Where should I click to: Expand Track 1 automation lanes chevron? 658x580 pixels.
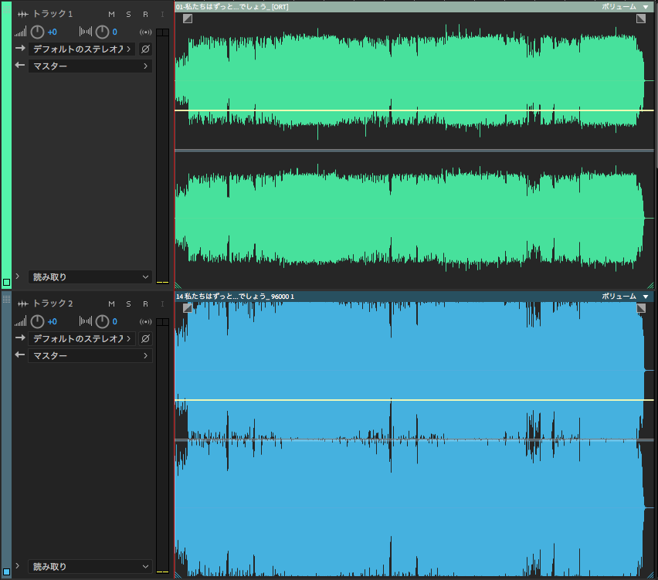(x=17, y=276)
